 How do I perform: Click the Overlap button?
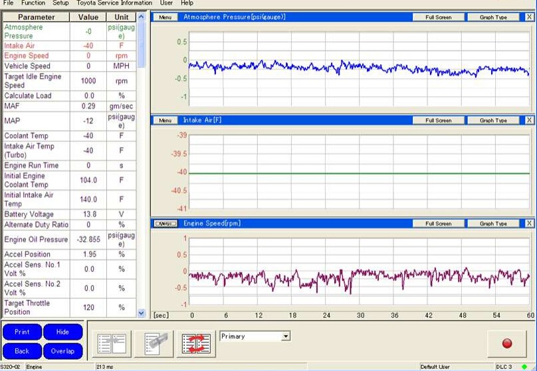[62, 351]
